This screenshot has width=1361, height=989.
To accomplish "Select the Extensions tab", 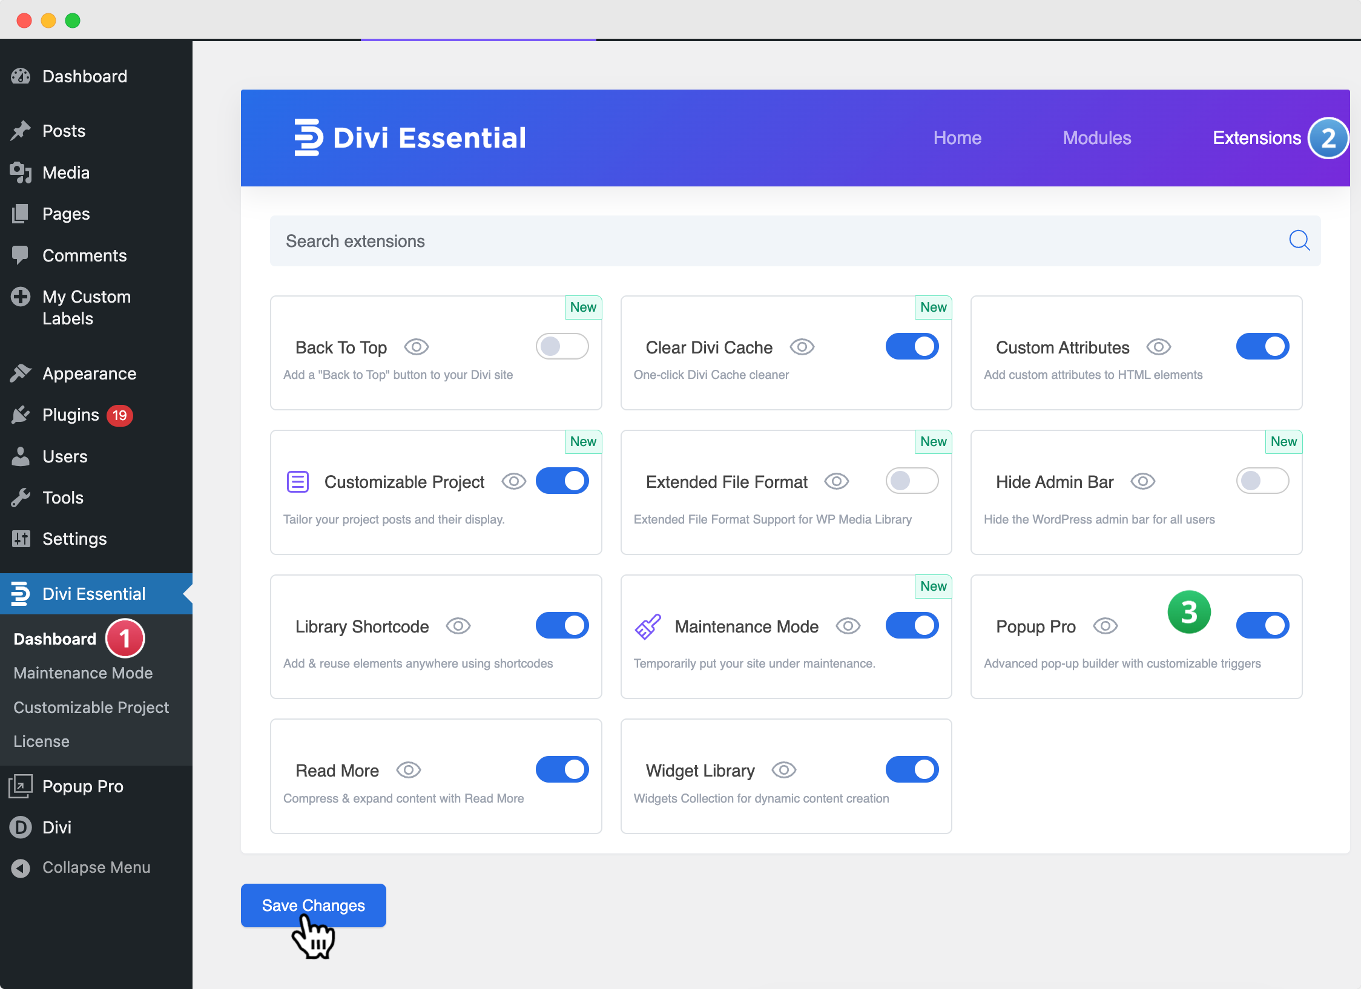I will point(1257,138).
